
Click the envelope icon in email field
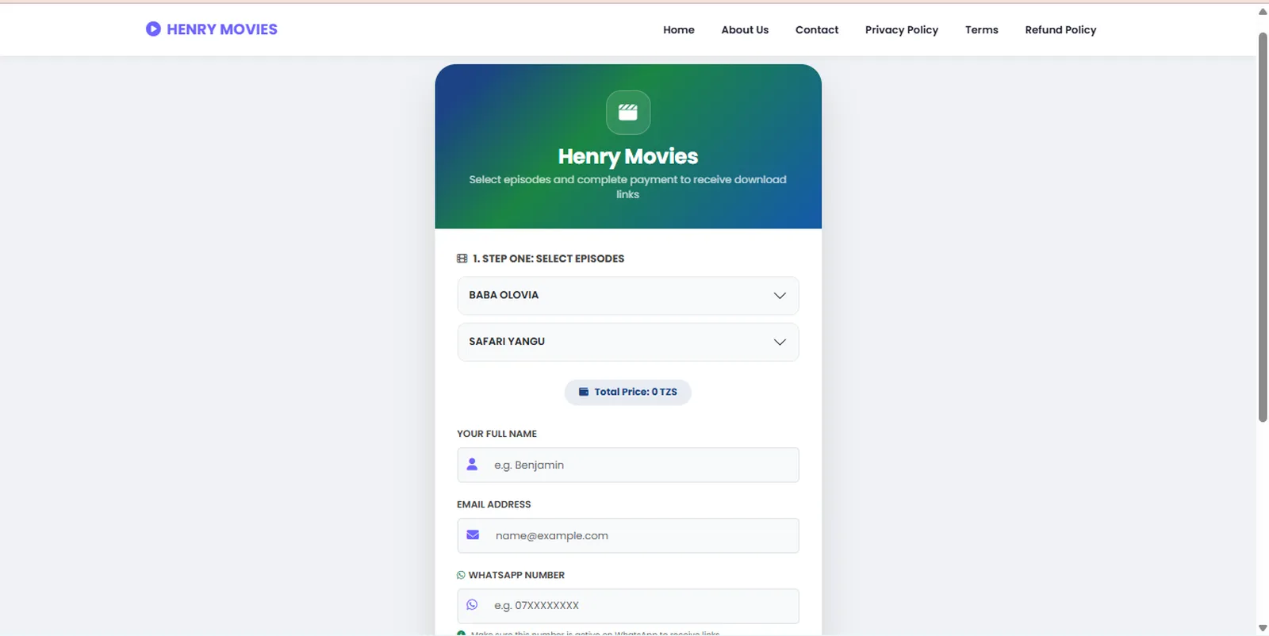pyautogui.click(x=473, y=535)
